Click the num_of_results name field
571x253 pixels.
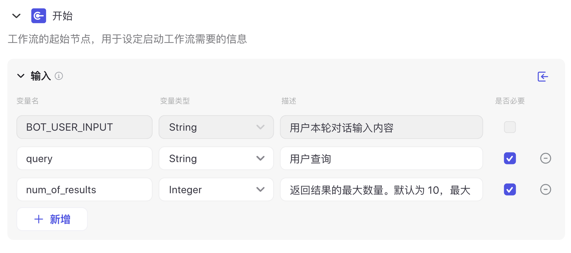point(84,190)
